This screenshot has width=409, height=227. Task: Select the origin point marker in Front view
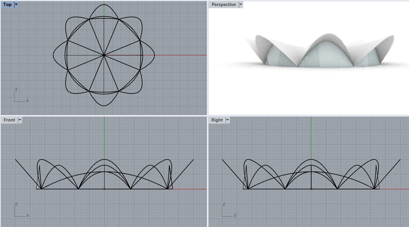[104, 189]
